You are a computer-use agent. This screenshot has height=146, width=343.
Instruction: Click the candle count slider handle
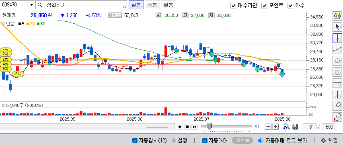coord(209,127)
